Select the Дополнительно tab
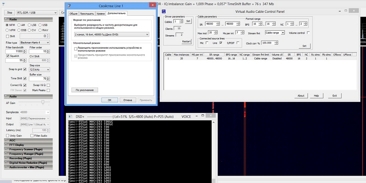This screenshot has width=366, height=183. [x=116, y=13]
